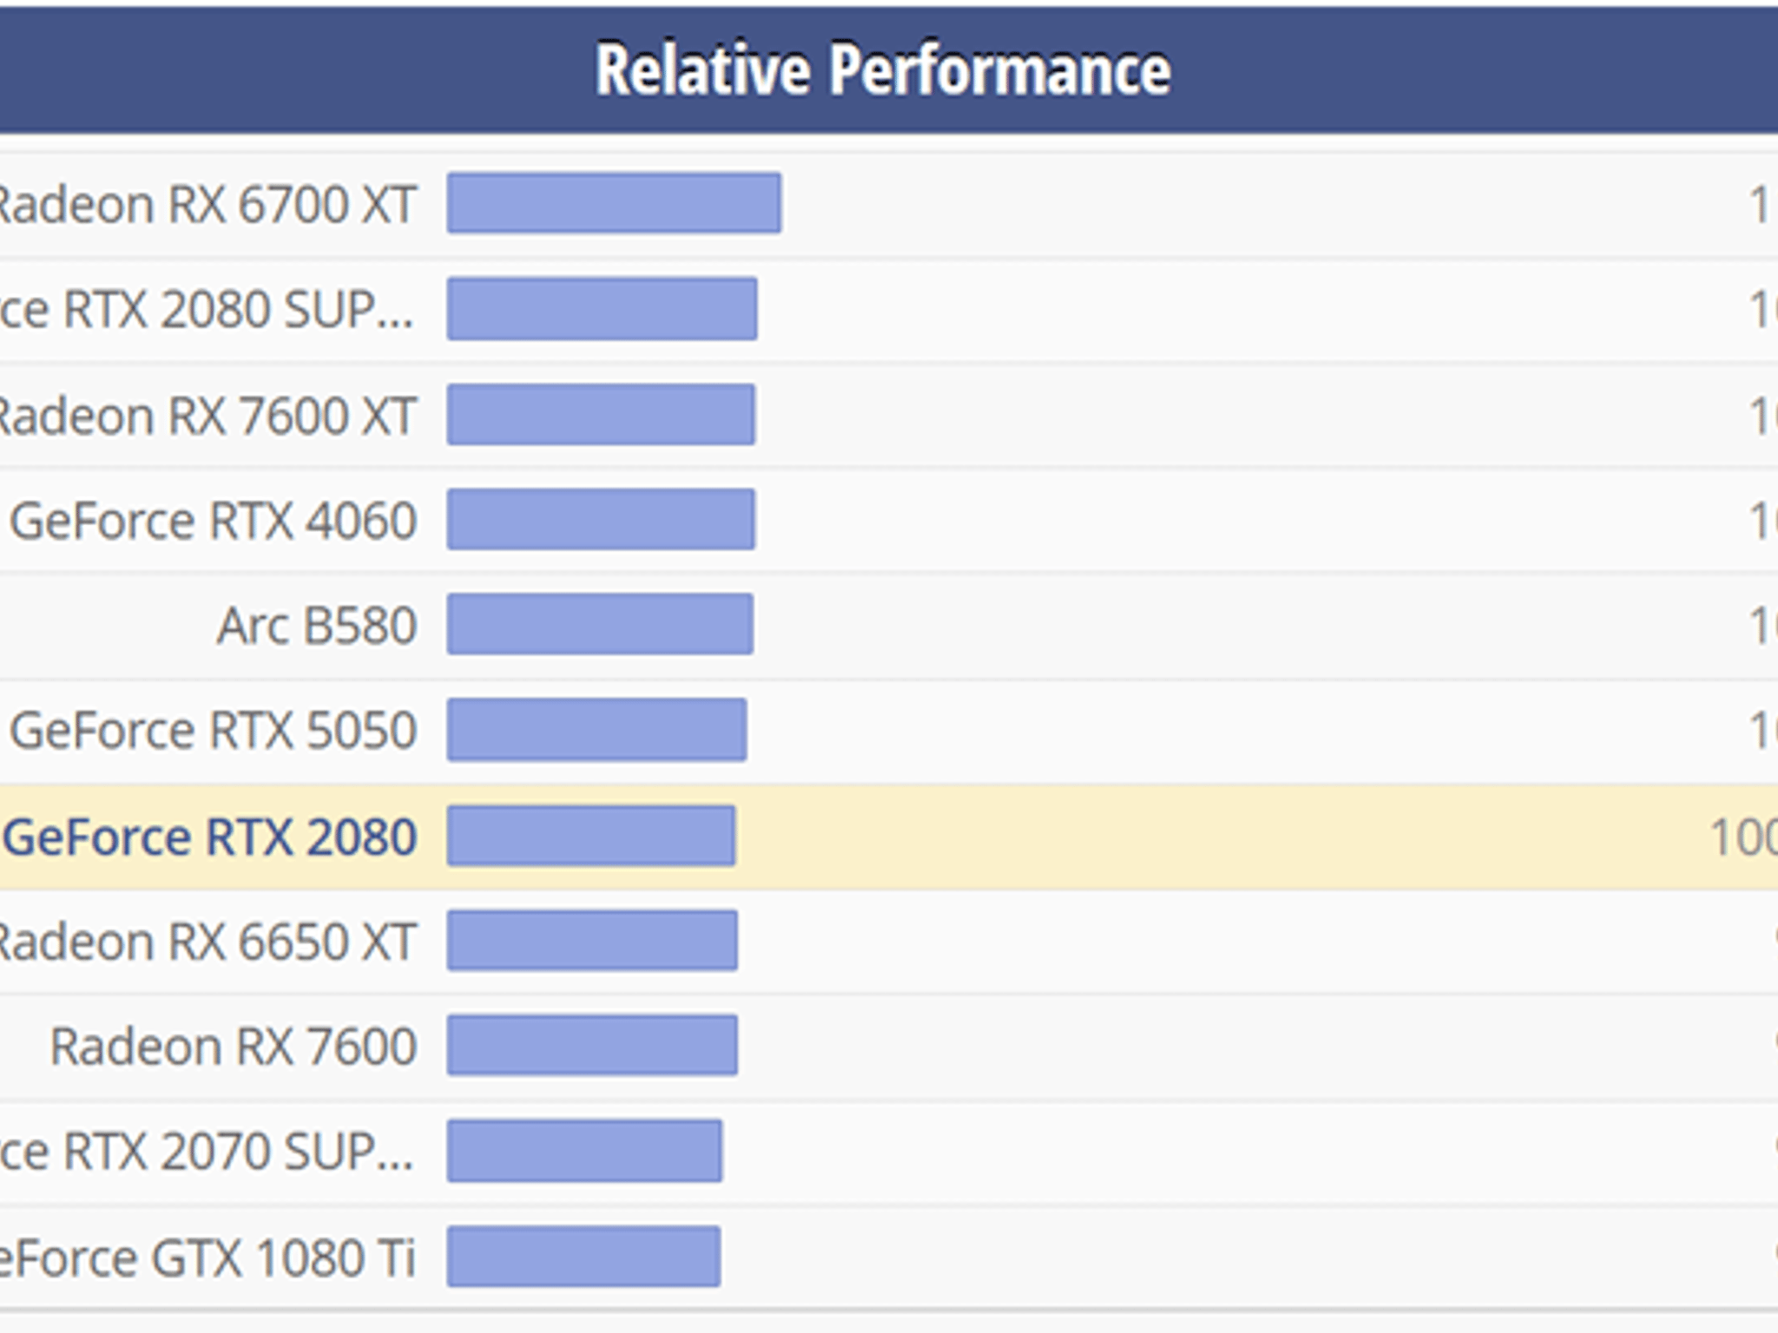
Task: Click the GeForce RTX 2070 SUPER label
Action: 207,1152
